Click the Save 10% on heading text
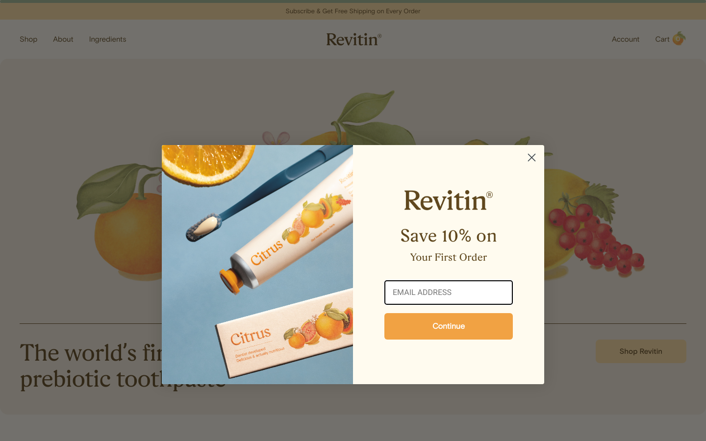Image resolution: width=706 pixels, height=441 pixels. tap(449, 236)
